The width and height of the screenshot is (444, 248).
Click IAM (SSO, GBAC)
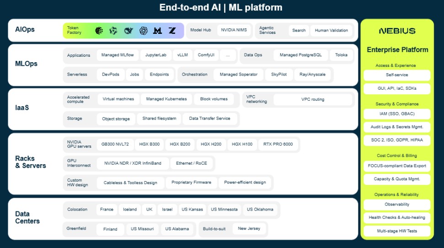(x=397, y=114)
